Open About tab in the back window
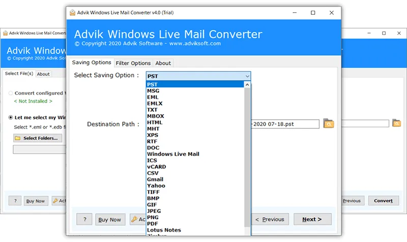The image size is (407, 242). click(43, 74)
